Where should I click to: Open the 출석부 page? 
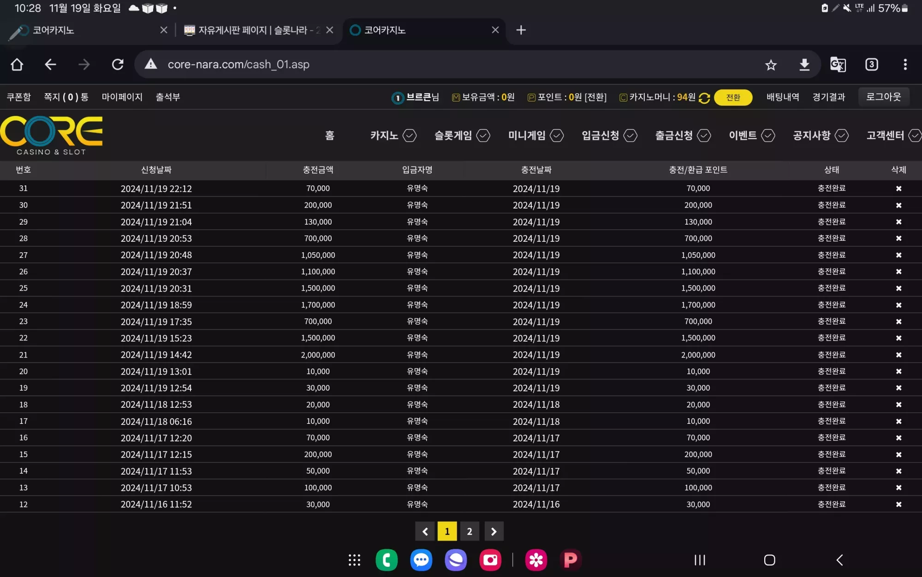(168, 97)
